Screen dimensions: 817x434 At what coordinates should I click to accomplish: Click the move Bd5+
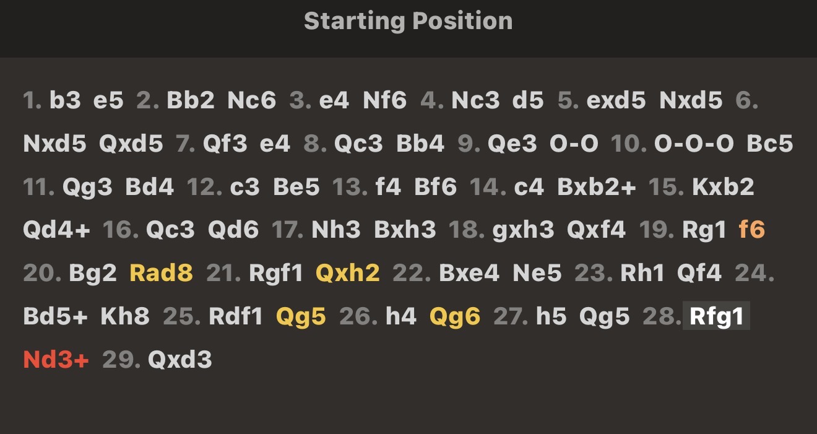click(x=56, y=316)
